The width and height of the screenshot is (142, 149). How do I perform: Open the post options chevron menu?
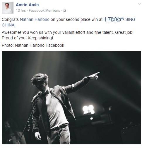tap(140, 4)
